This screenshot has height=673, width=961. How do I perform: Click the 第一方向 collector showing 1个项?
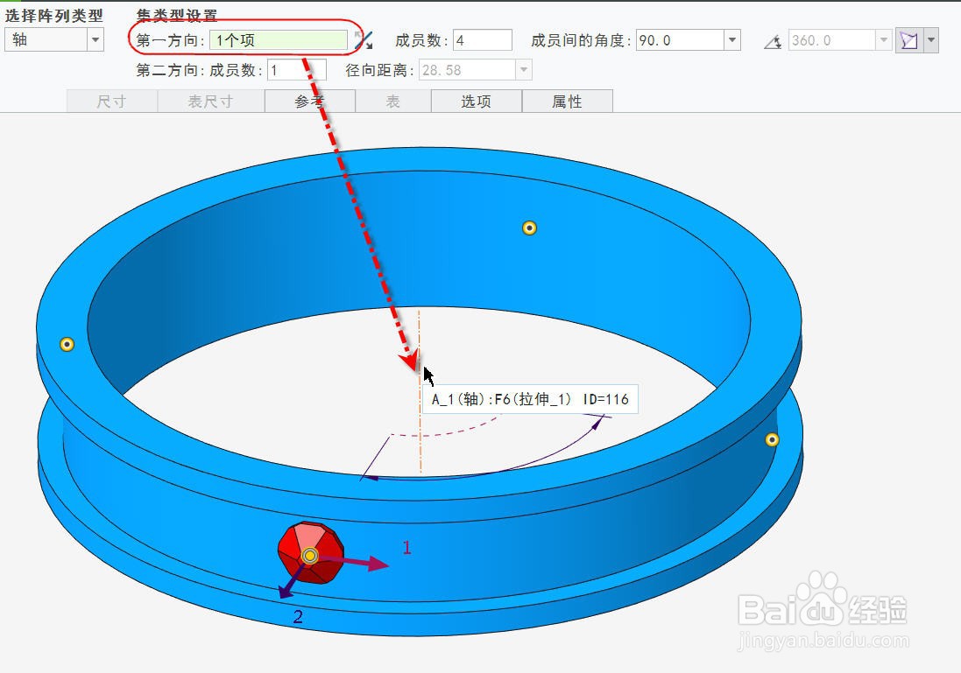[279, 40]
